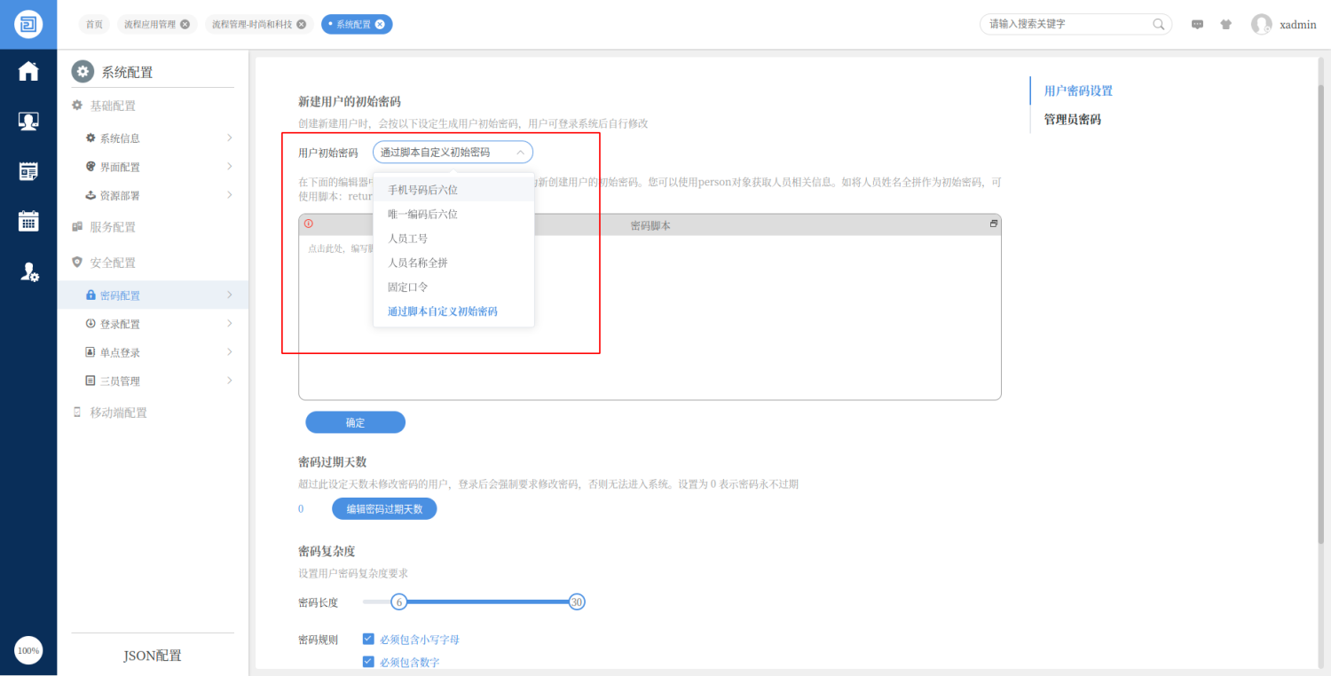Click the user settings icon in sidebar

point(28,272)
